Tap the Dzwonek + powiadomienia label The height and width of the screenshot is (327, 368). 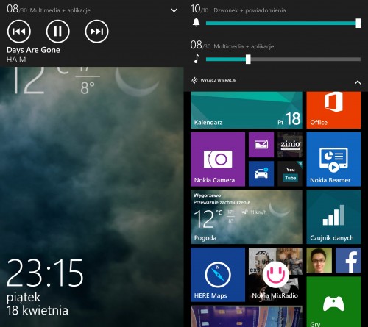point(250,10)
